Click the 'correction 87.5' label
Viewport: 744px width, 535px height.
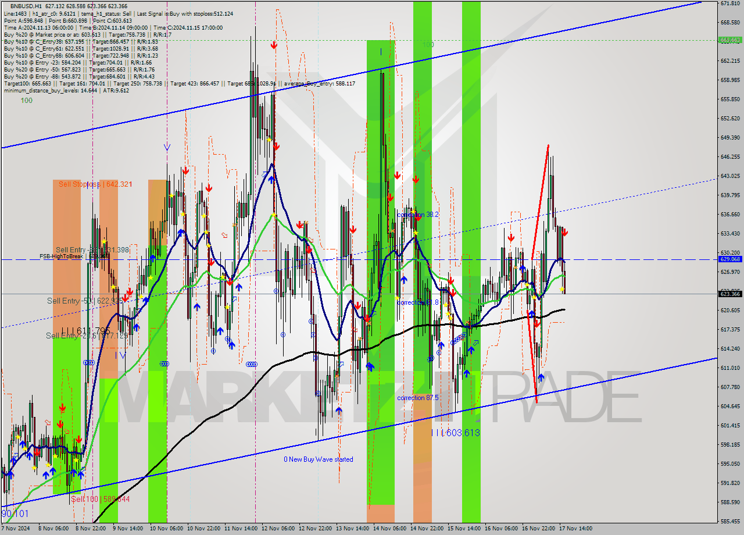point(417,398)
